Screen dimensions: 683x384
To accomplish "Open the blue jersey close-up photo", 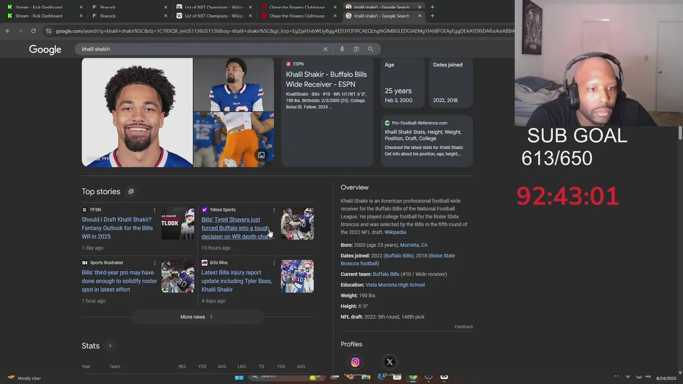I will tap(234, 84).
